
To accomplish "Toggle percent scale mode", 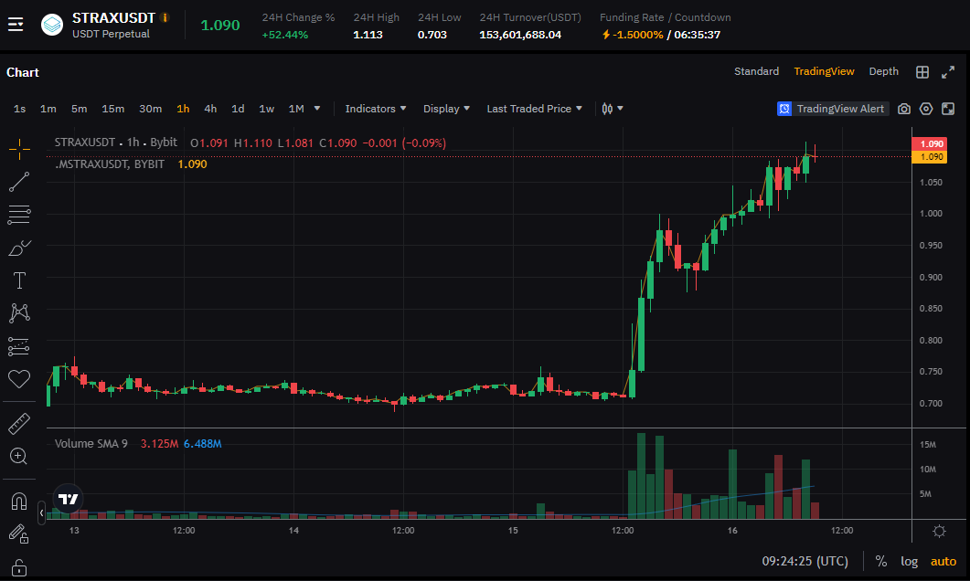I will click(x=881, y=561).
